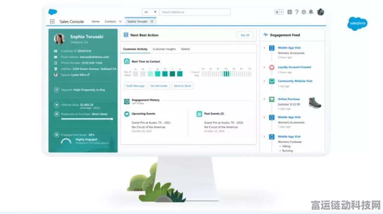Expand the Community Website Visit entry

point(264,81)
